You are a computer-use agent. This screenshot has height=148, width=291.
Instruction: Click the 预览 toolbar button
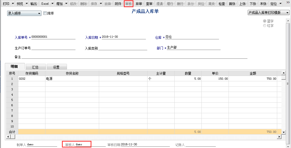pos(20,4)
